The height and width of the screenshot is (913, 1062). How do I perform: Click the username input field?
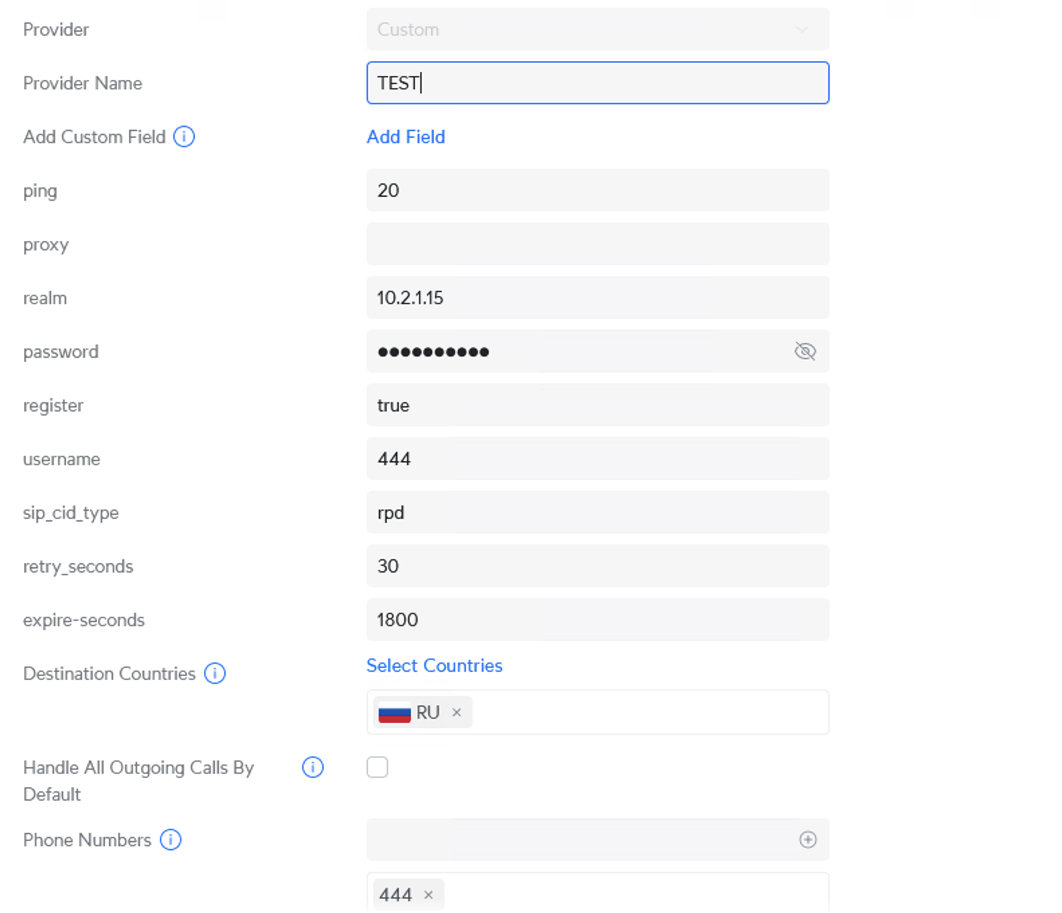597,459
